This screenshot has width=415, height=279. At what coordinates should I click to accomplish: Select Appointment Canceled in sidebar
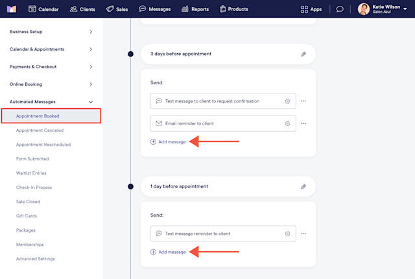tap(40, 130)
